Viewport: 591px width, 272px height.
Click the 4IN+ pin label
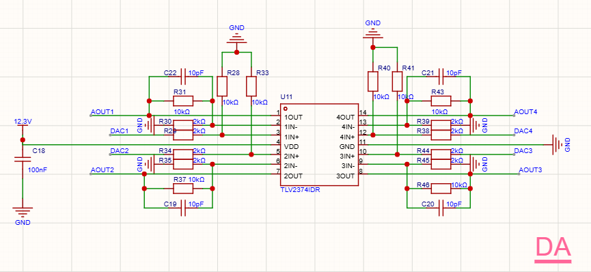pyautogui.click(x=347, y=137)
